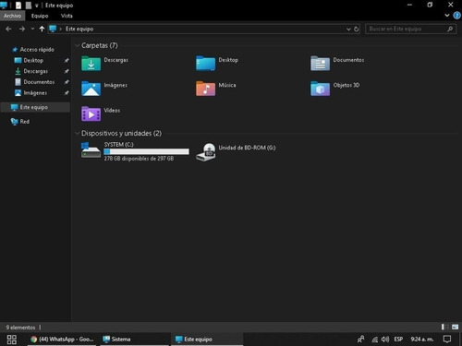Open the Música folder icon
The image size is (462, 346).
coord(205,89)
